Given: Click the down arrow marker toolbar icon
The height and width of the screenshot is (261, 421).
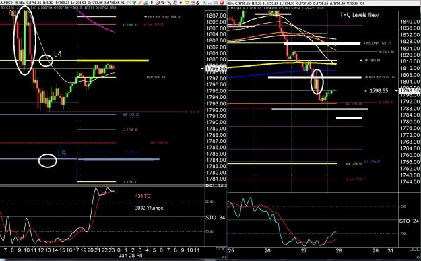Looking at the screenshot, I should click(x=181, y=3).
